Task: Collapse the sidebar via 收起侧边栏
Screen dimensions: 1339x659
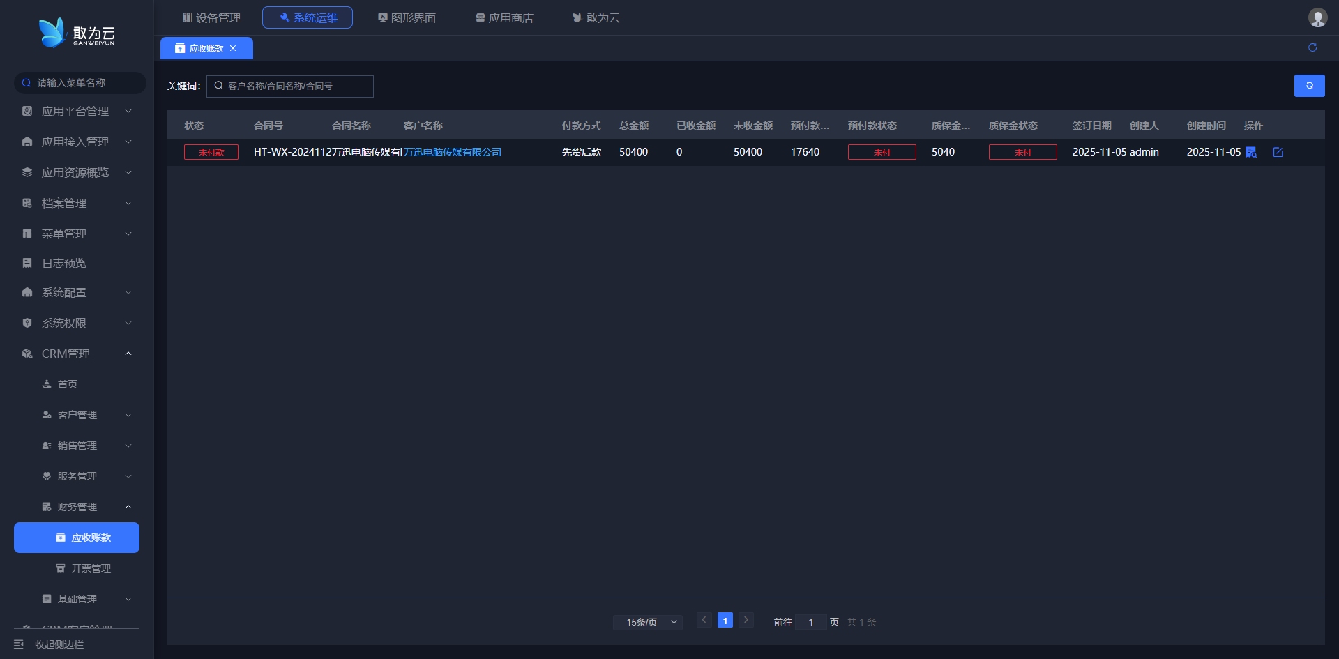Action: [x=49, y=644]
